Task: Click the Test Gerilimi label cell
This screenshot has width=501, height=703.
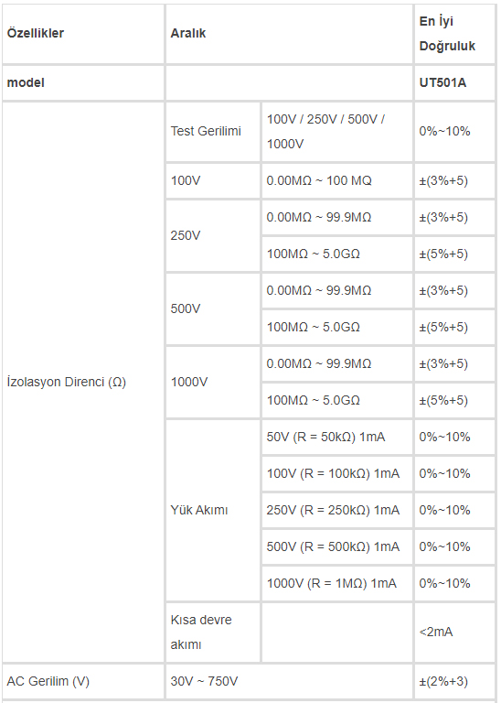Action: tap(213, 132)
